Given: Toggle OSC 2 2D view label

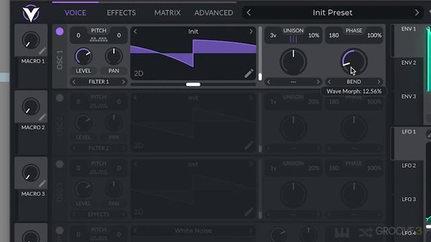Looking at the screenshot, I should tap(139, 145).
